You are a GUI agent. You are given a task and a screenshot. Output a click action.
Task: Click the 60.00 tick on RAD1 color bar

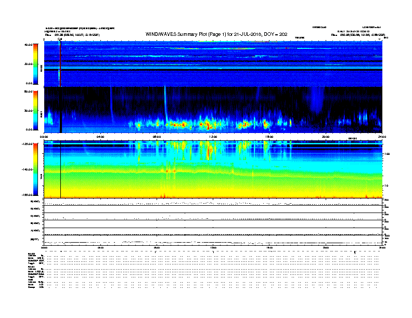(x=29, y=91)
